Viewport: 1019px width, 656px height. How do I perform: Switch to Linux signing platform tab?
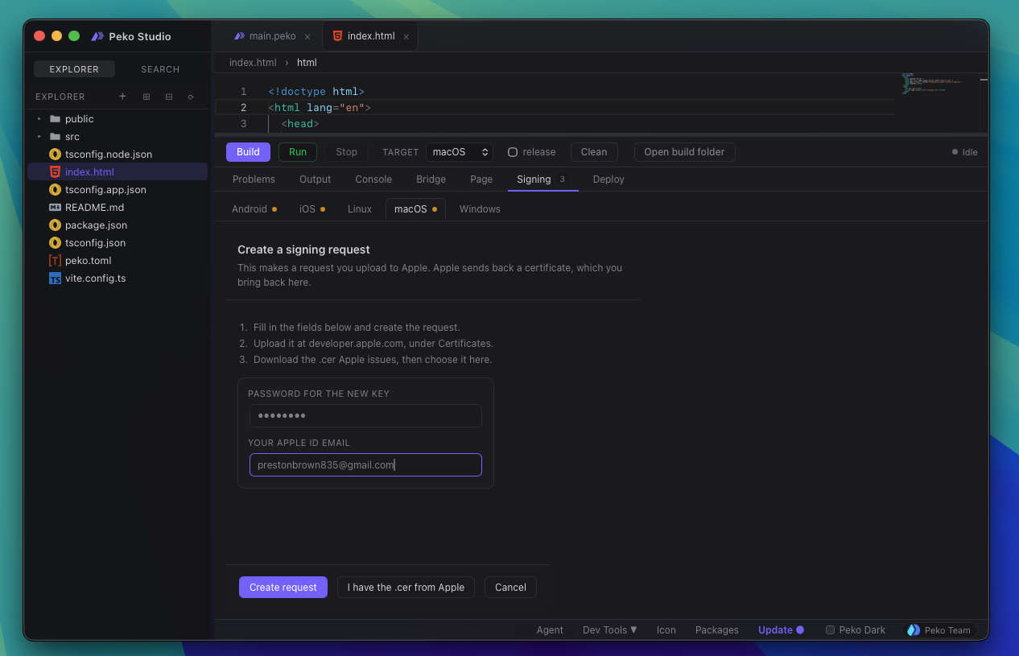(x=360, y=209)
